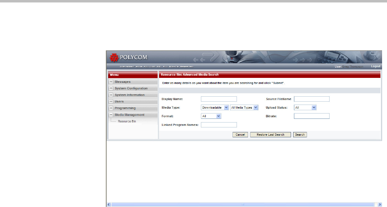Select the Messages menu label

click(x=123, y=82)
